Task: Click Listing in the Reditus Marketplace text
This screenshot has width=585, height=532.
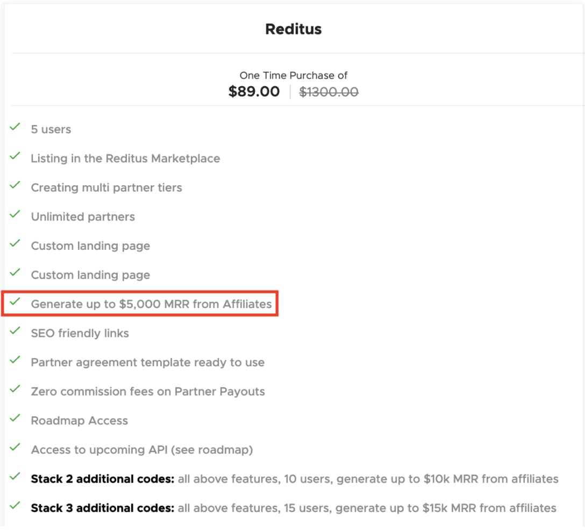Action: click(x=125, y=159)
